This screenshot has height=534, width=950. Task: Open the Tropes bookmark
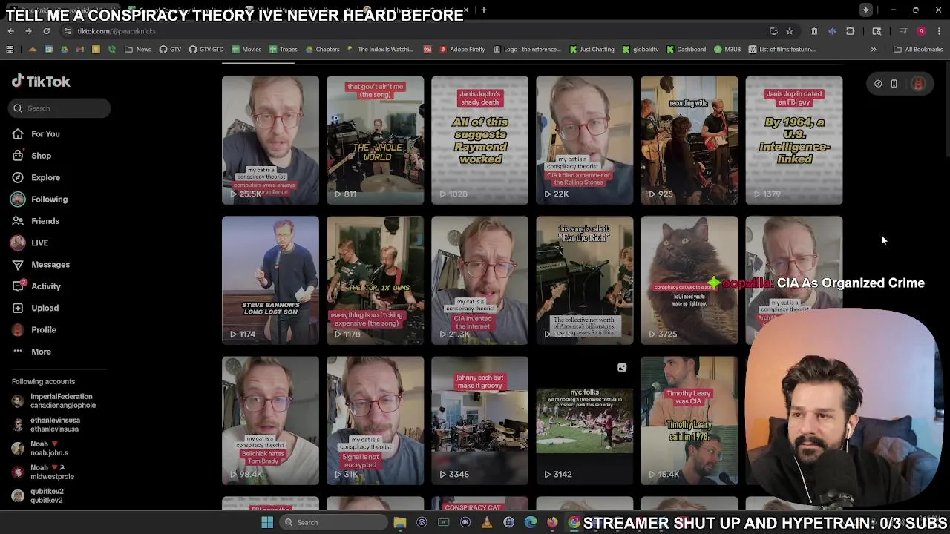pos(284,50)
